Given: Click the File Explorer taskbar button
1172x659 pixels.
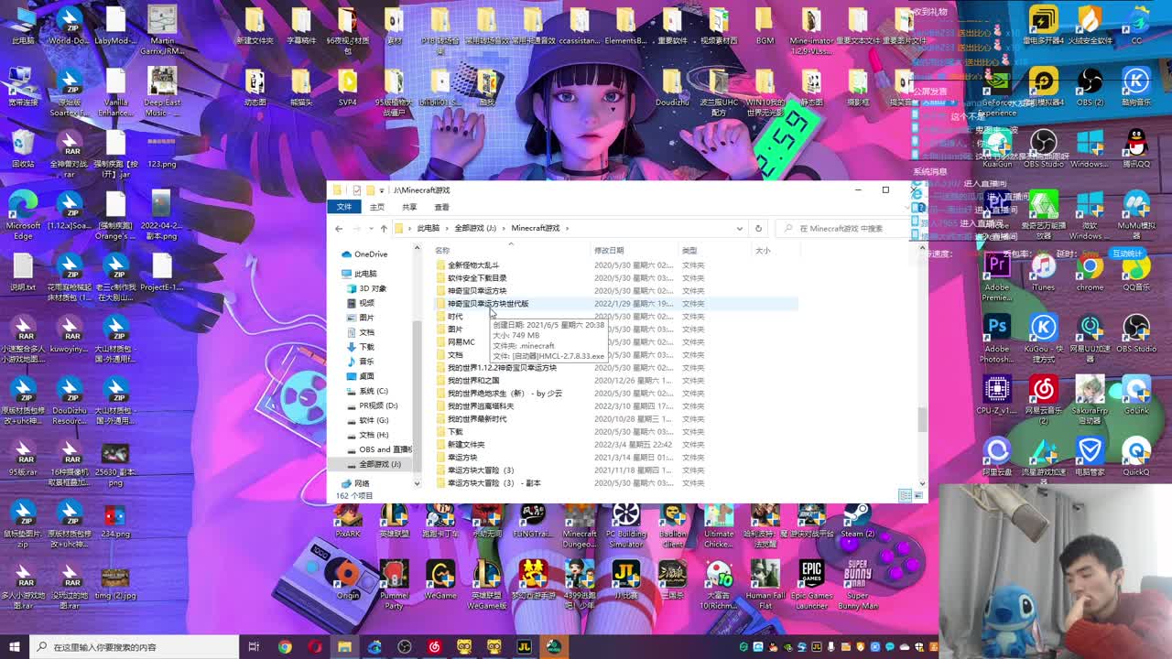Looking at the screenshot, I should (344, 647).
